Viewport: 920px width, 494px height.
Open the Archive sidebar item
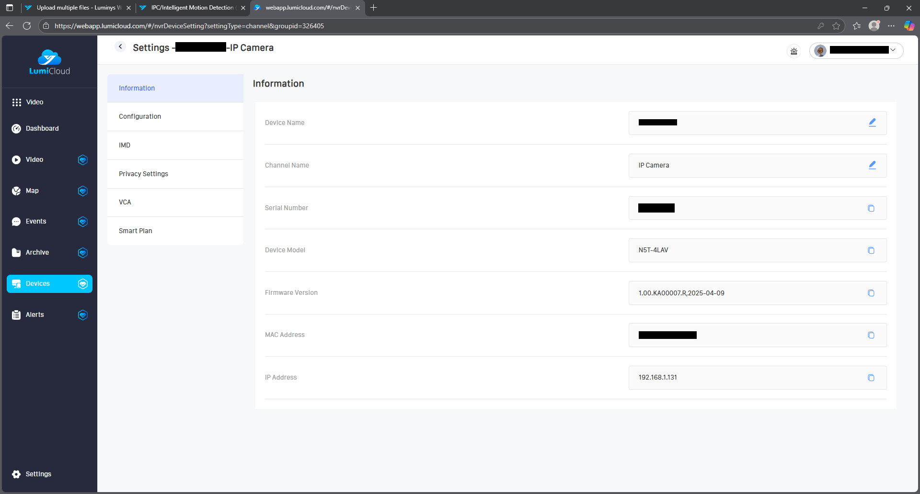pyautogui.click(x=37, y=252)
